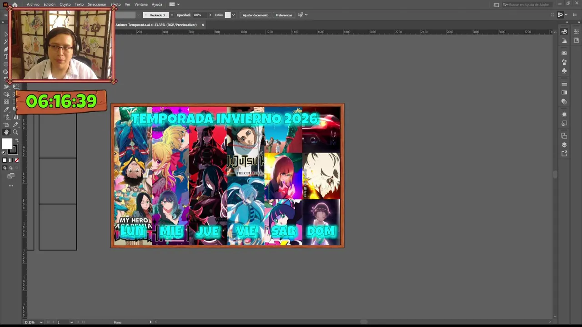Screen dimensions: 582x327
Task: Select the Symbol Sprayer tool
Action: 6,117
